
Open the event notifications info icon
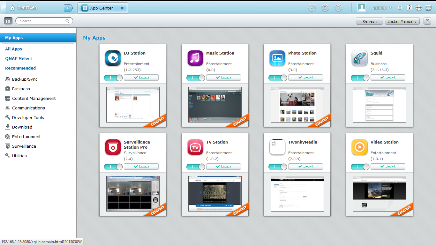point(338,8)
